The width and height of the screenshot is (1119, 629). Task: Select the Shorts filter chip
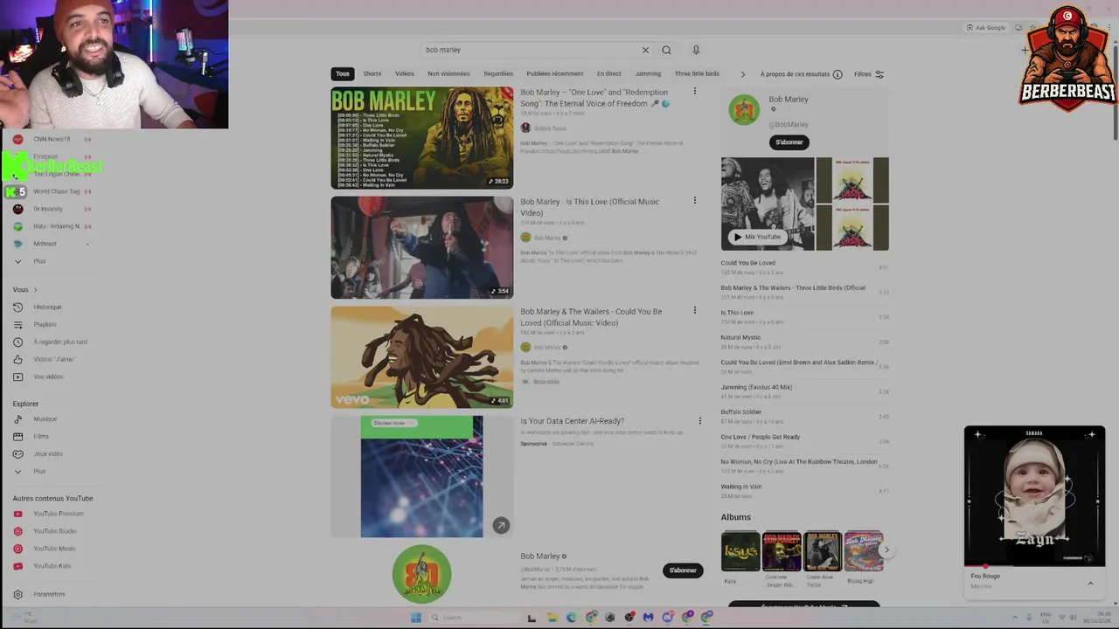tap(372, 73)
